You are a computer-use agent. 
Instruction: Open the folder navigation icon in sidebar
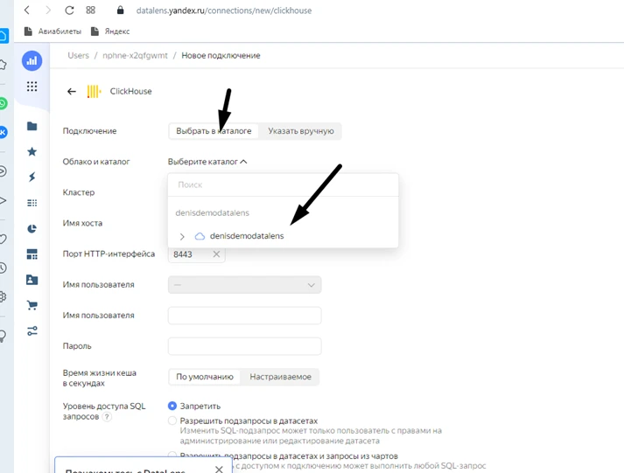point(32,127)
